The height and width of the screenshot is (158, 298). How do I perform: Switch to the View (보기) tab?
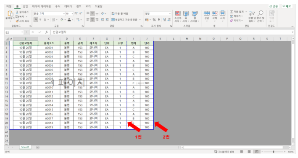(x=88, y=6)
